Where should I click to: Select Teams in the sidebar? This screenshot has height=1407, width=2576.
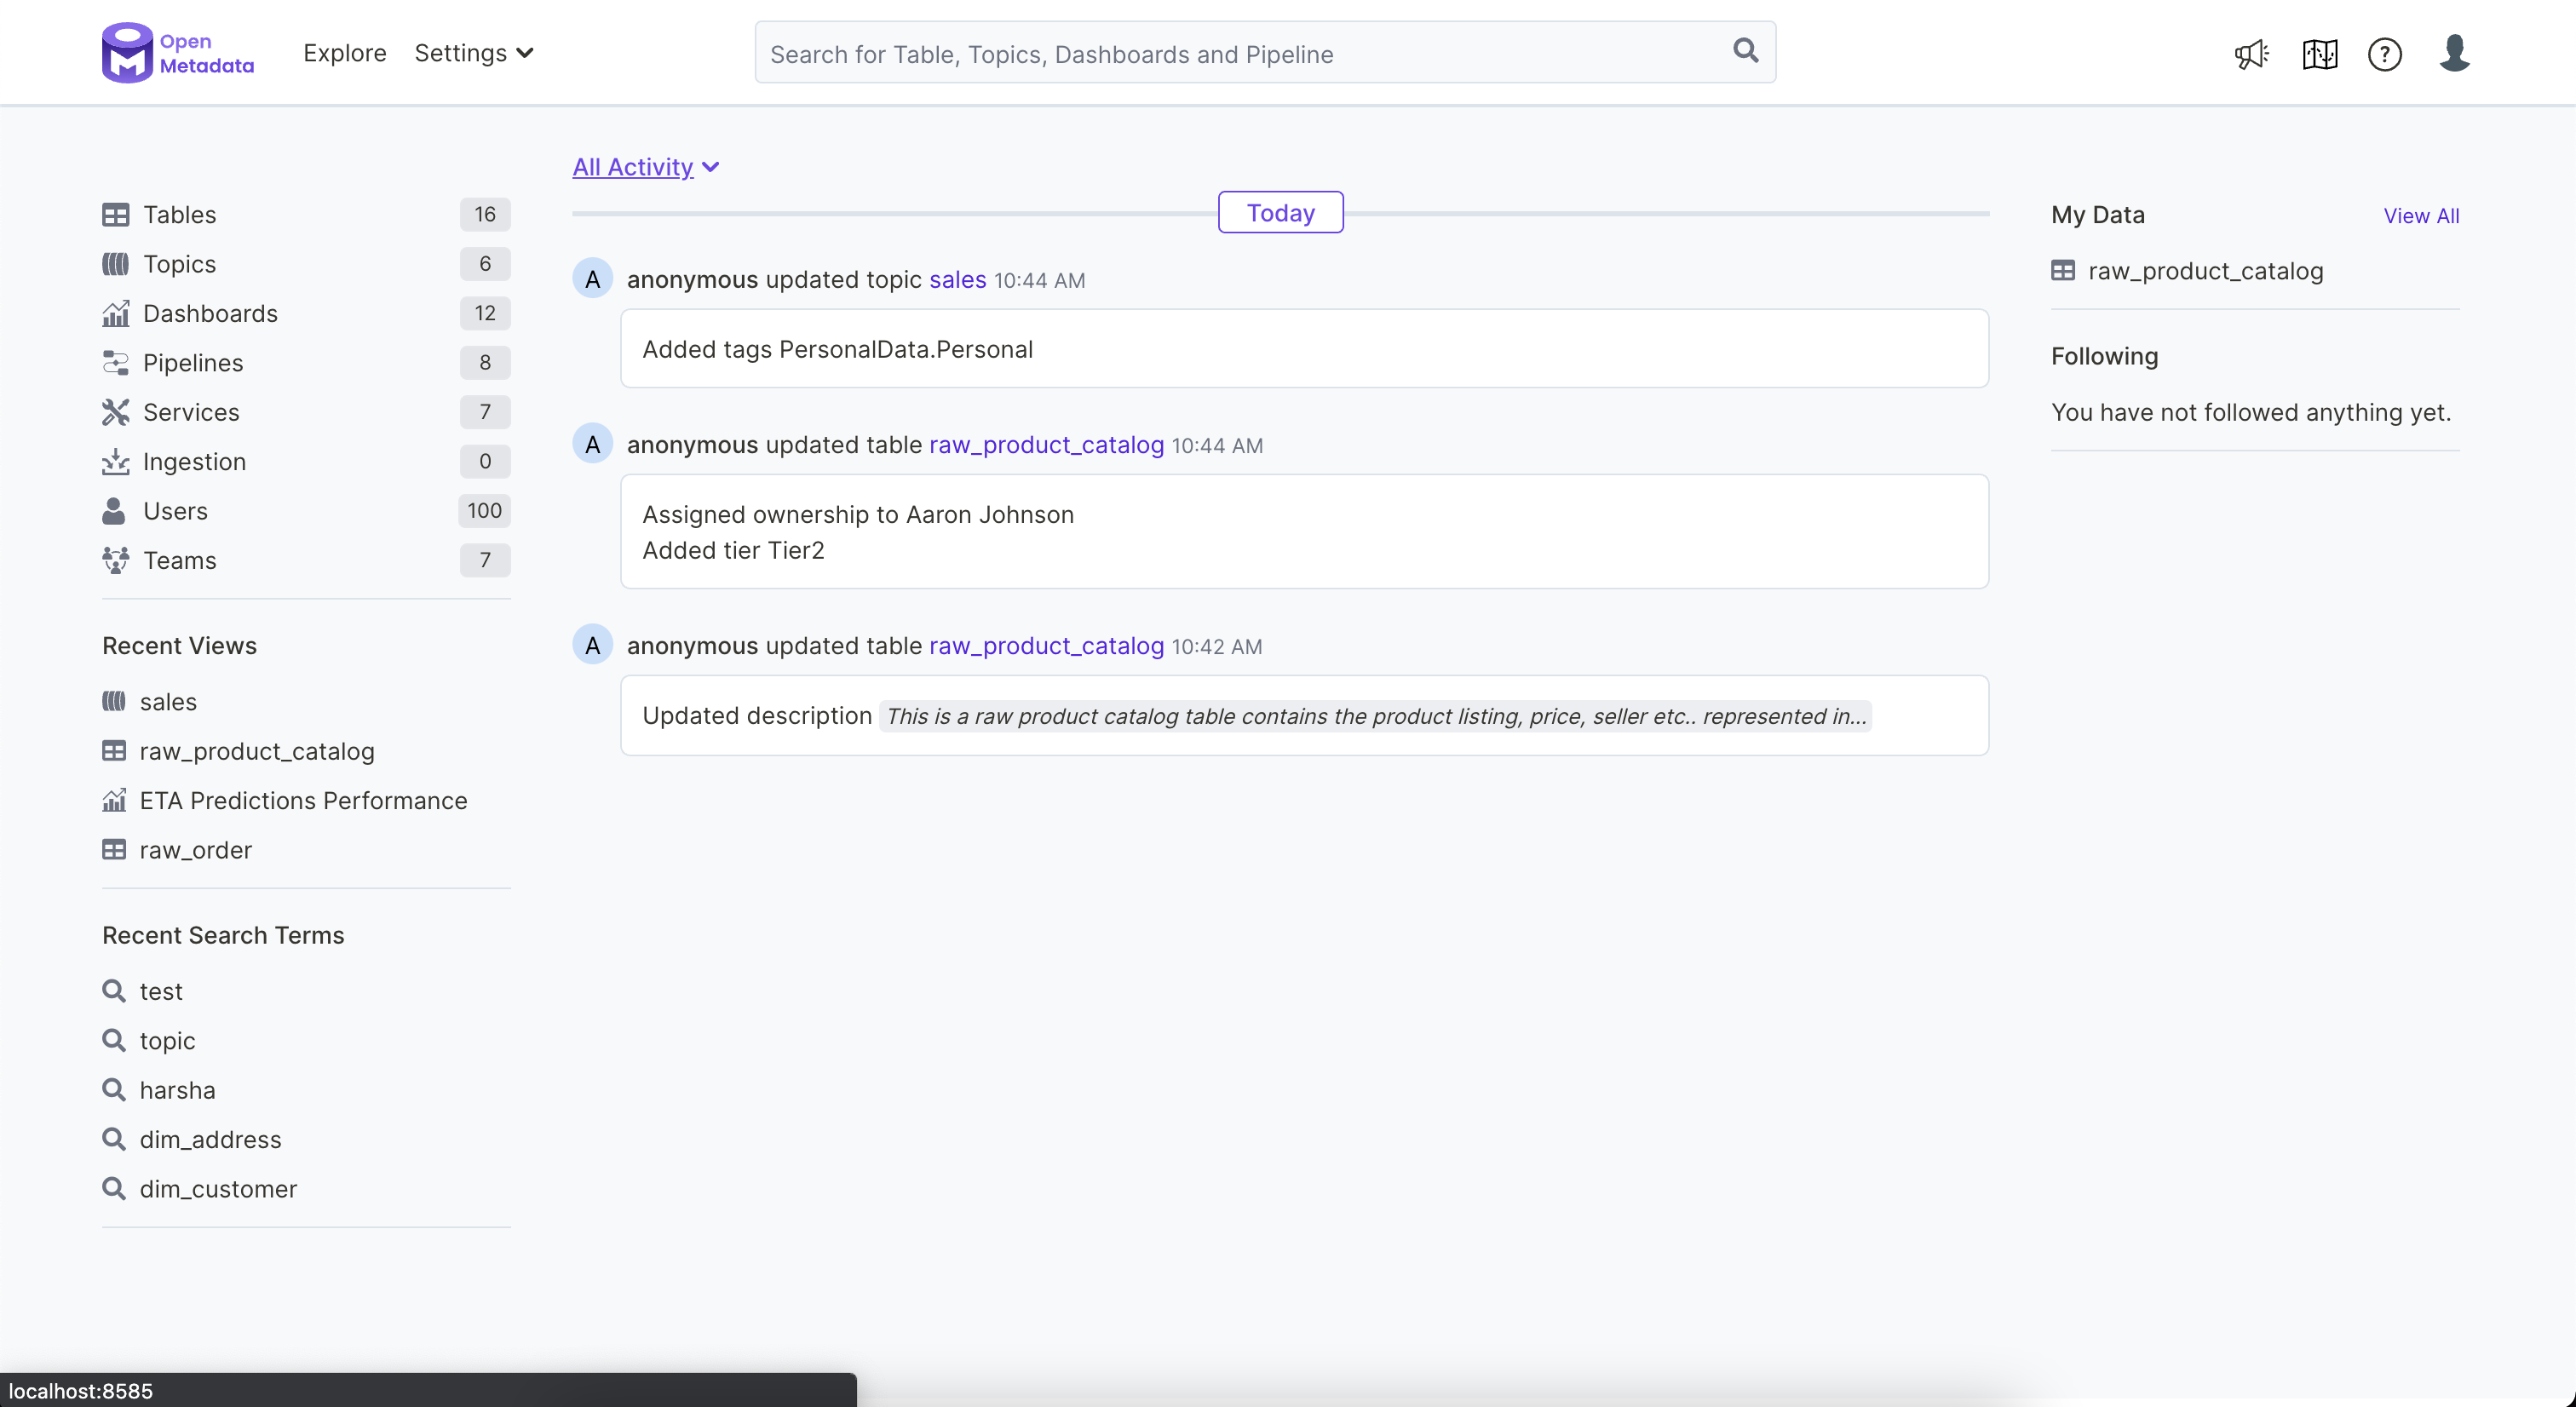[180, 560]
